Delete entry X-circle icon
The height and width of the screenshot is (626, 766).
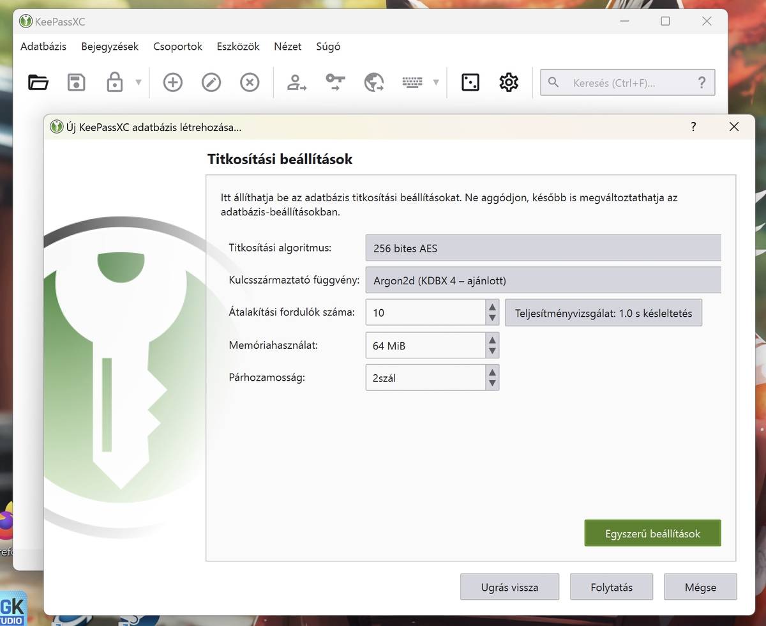[250, 82]
